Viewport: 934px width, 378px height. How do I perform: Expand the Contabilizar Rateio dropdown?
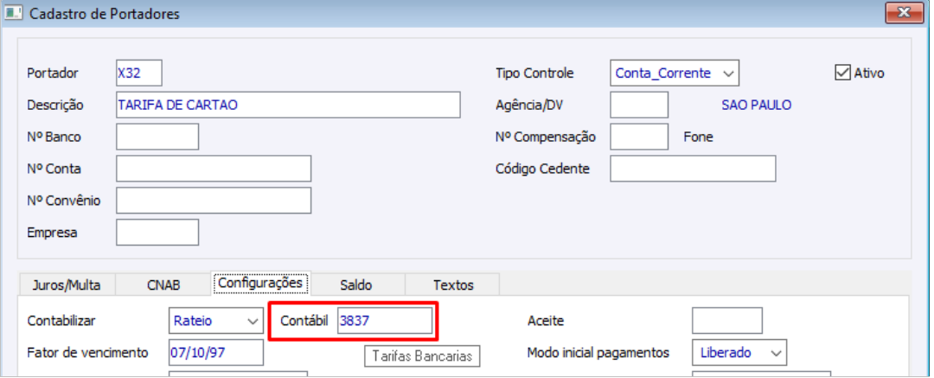(x=253, y=321)
